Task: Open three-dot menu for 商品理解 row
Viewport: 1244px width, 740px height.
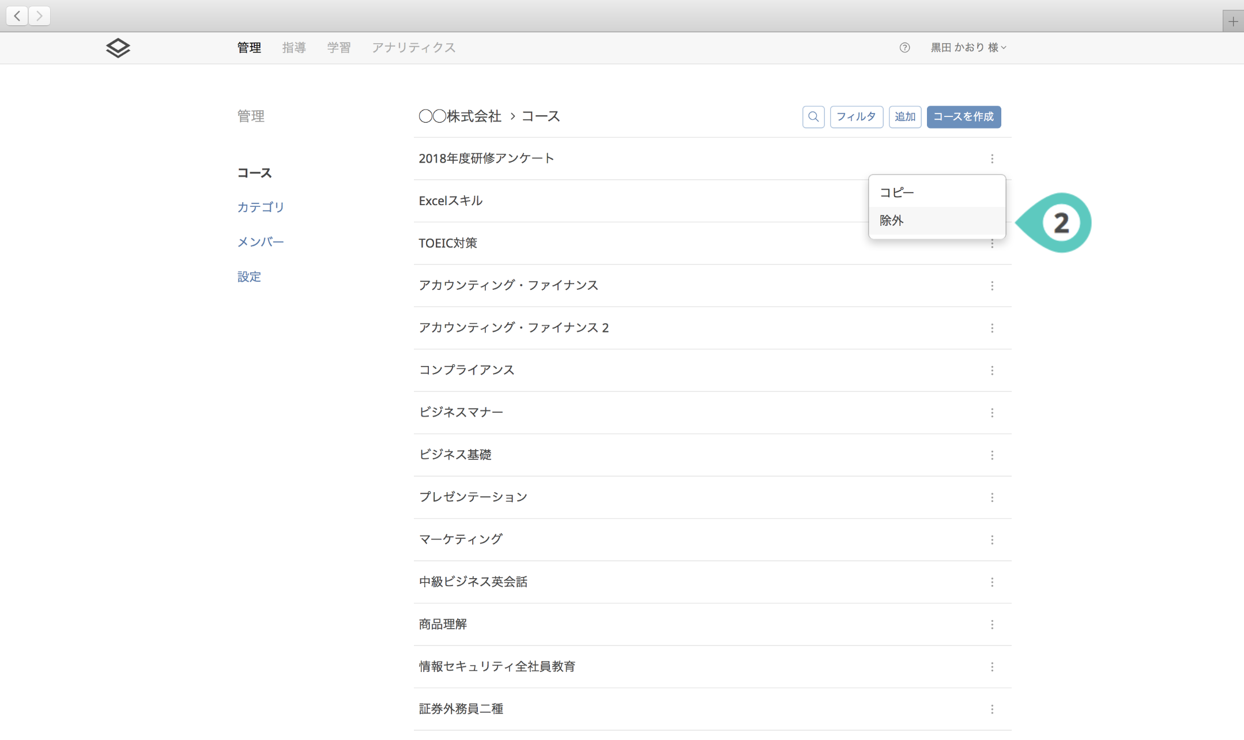Action: click(992, 625)
